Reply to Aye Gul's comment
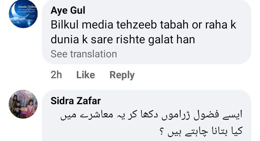The height and width of the screenshot is (141, 260). click(x=122, y=75)
